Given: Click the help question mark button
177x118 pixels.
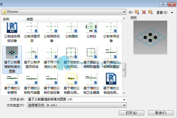Looking at the screenshot, I should (163, 4).
